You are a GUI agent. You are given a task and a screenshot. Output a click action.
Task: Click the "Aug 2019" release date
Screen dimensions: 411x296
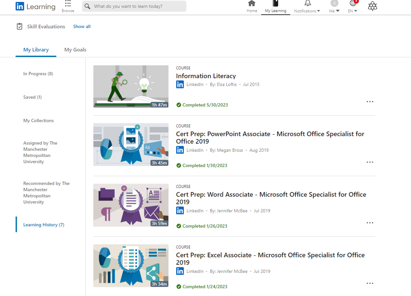pyautogui.click(x=259, y=150)
